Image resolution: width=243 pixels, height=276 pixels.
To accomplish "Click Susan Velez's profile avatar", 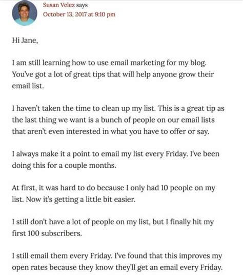I will (x=25, y=13).
